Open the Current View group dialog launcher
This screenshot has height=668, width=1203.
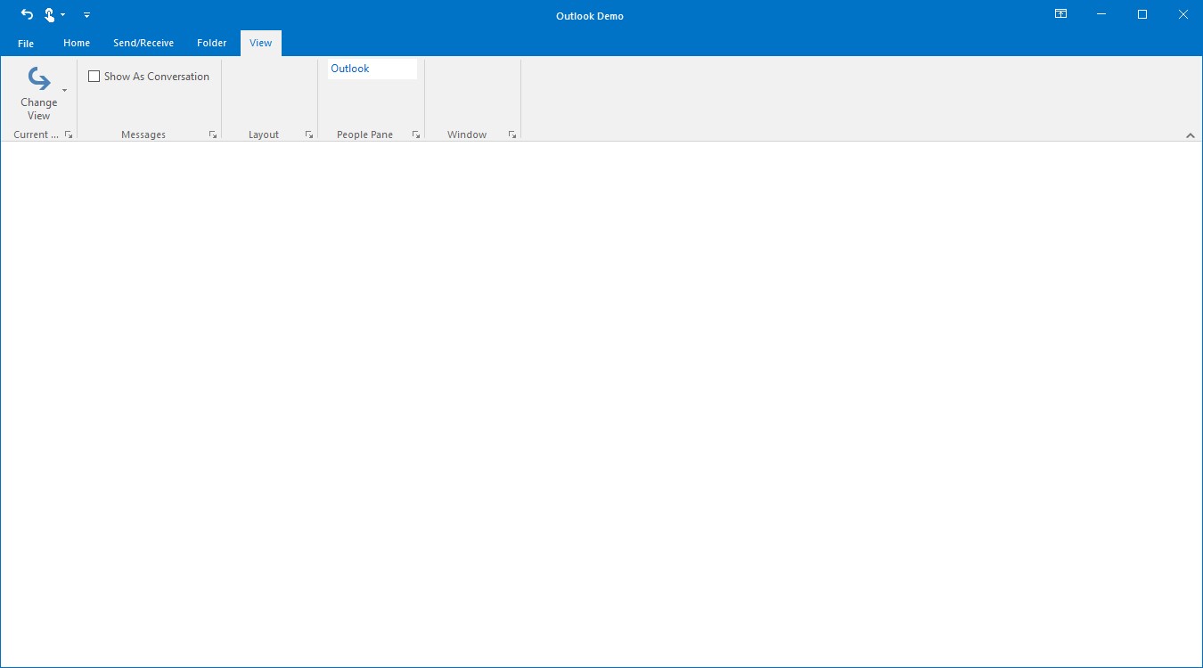(69, 134)
